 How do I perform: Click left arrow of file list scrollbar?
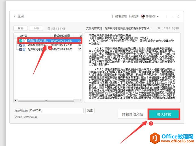pyautogui.click(x=16, y=100)
